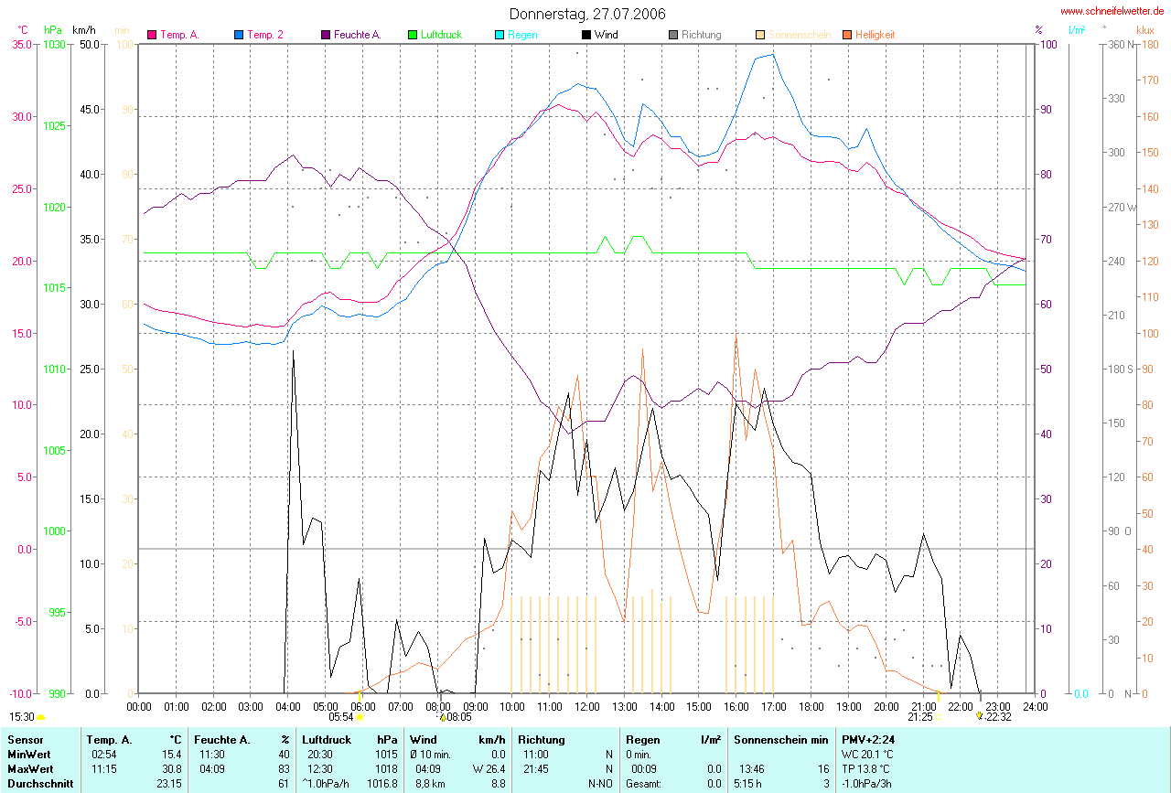Click the Sensor column header
Screen dimensions: 1171x793
(x=25, y=739)
